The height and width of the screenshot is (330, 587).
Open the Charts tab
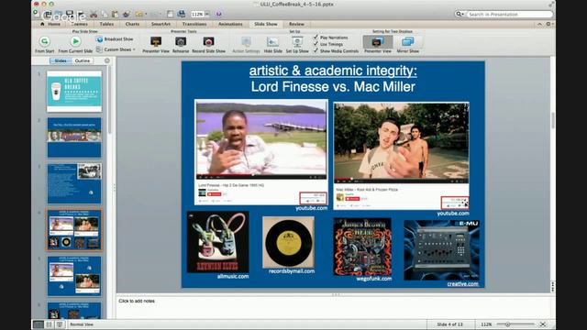click(132, 24)
